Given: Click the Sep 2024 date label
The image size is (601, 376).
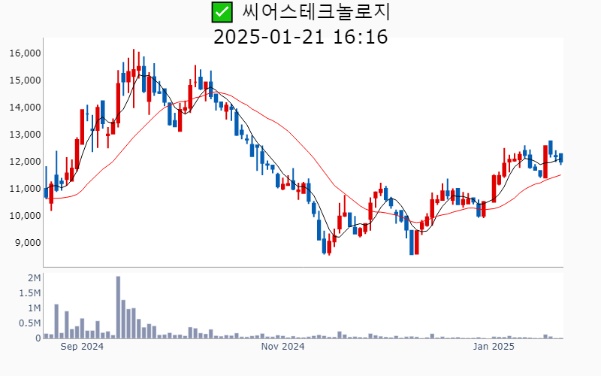Looking at the screenshot, I should (x=82, y=347).
